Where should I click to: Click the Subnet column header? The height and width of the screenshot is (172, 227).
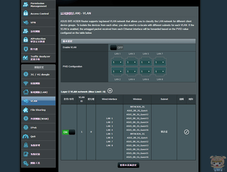point(164,99)
